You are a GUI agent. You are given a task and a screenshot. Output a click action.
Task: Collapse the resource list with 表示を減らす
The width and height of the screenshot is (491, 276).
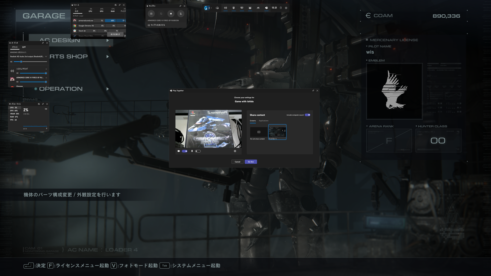coord(116,34)
